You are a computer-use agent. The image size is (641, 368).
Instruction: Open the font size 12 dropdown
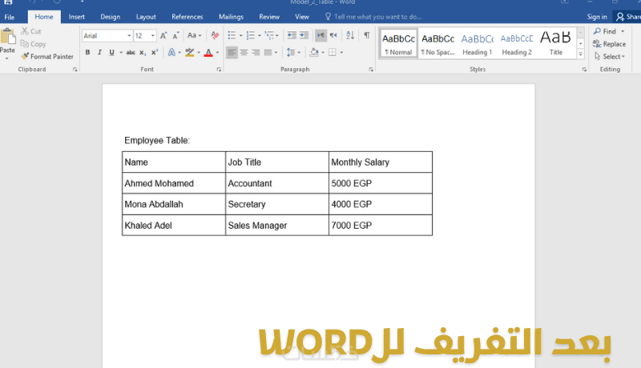(x=153, y=35)
